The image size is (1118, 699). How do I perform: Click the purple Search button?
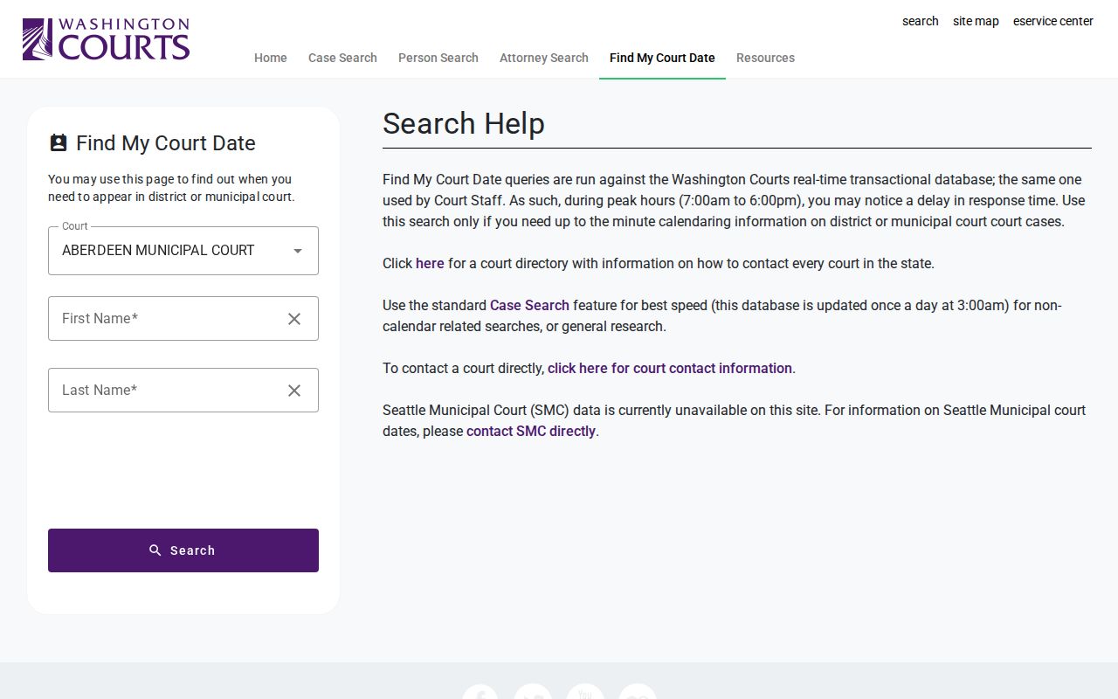pyautogui.click(x=183, y=550)
